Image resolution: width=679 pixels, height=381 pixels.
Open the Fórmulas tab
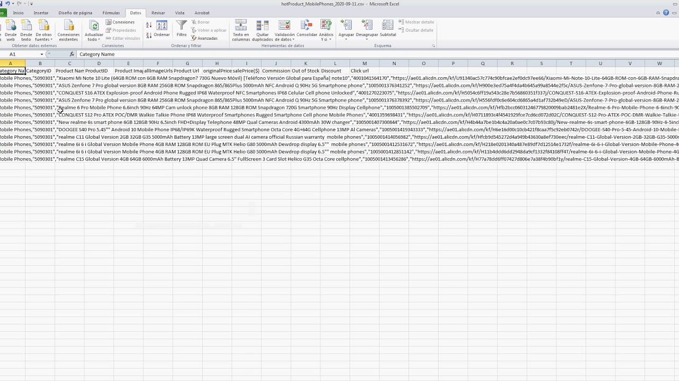[x=111, y=13]
